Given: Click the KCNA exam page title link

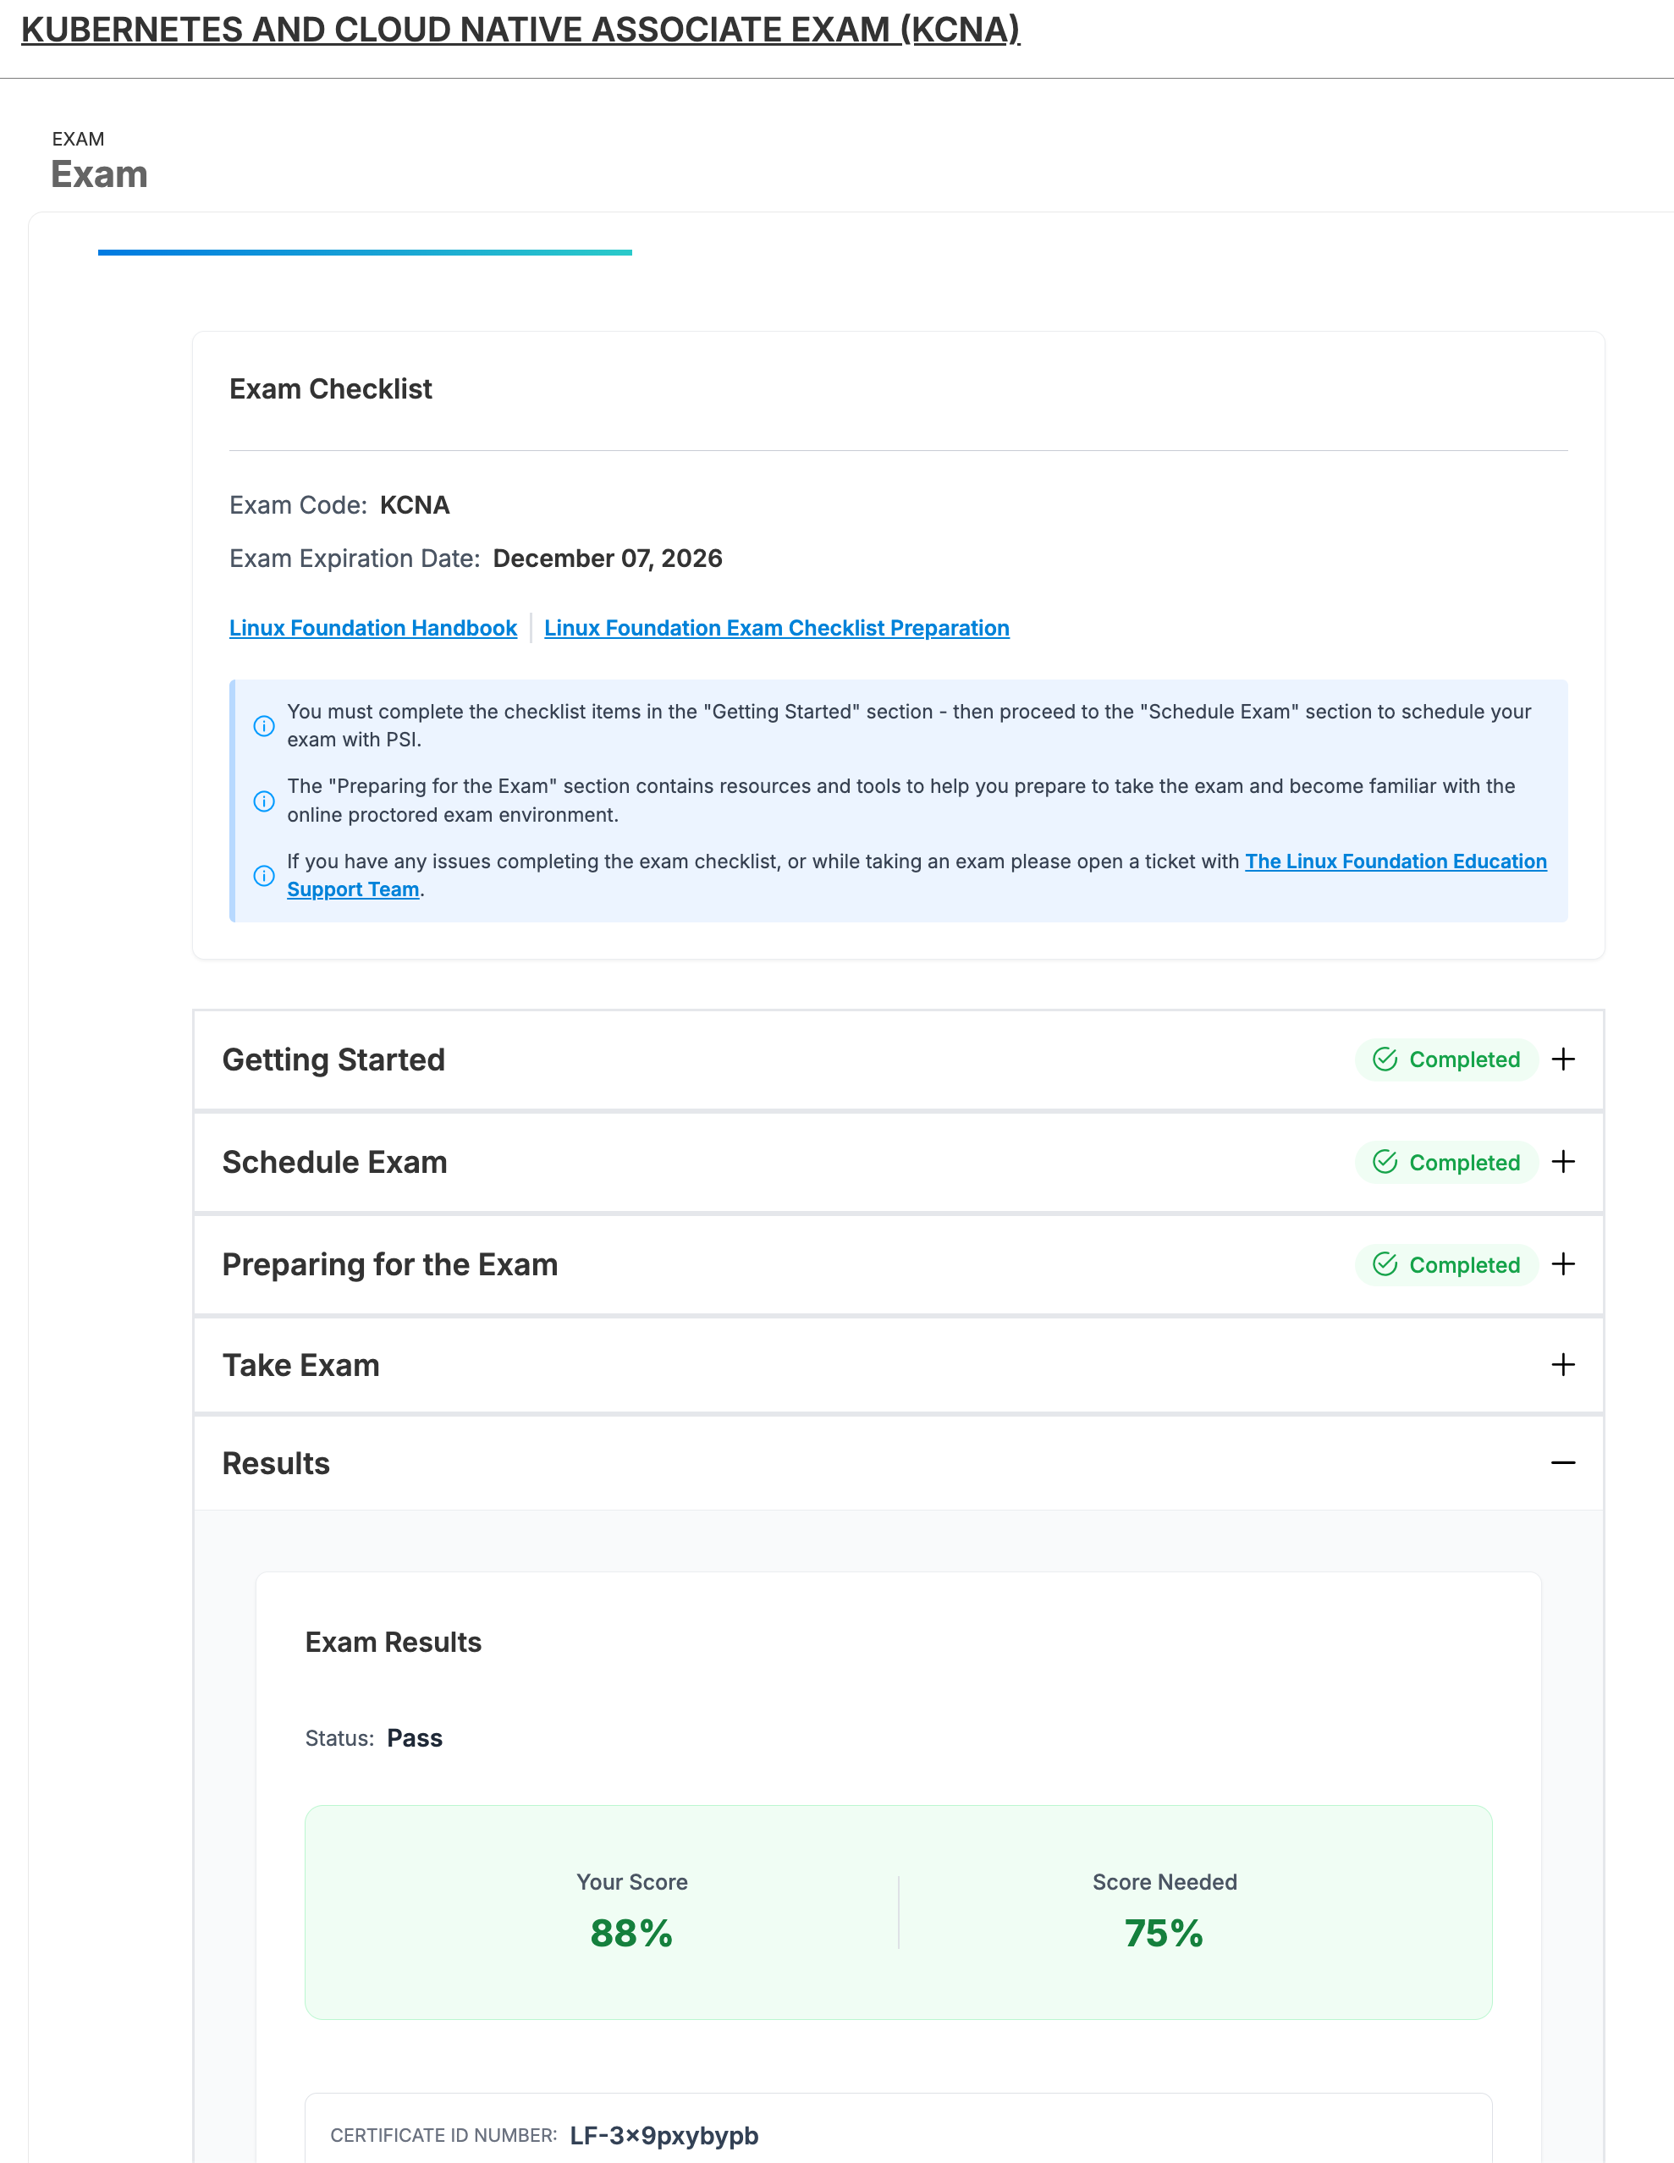Looking at the screenshot, I should pos(520,30).
